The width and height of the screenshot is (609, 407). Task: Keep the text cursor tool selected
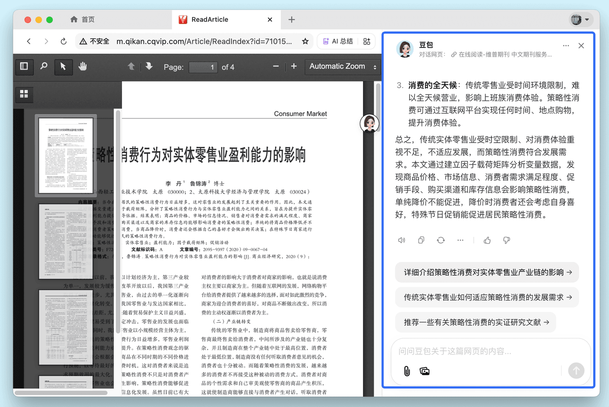click(x=63, y=67)
